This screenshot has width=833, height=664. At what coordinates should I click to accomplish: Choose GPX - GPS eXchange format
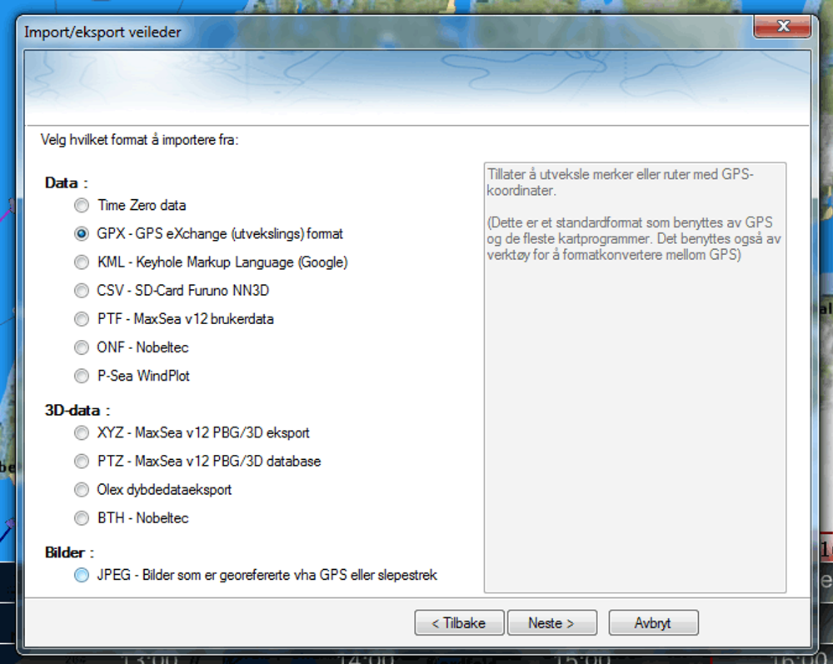pos(82,234)
